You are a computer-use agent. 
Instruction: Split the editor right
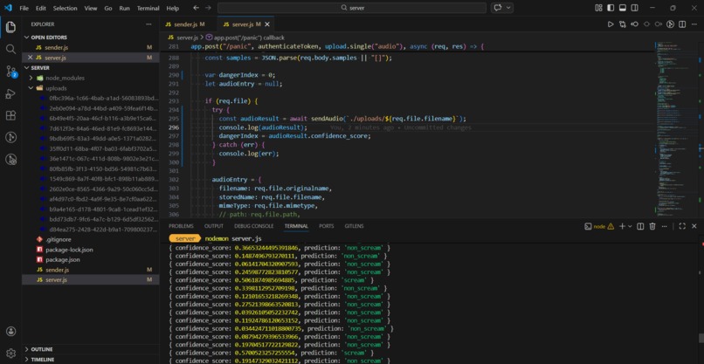[682, 24]
